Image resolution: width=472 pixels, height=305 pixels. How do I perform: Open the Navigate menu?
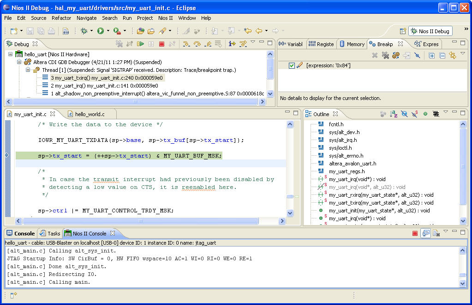[x=87, y=18]
